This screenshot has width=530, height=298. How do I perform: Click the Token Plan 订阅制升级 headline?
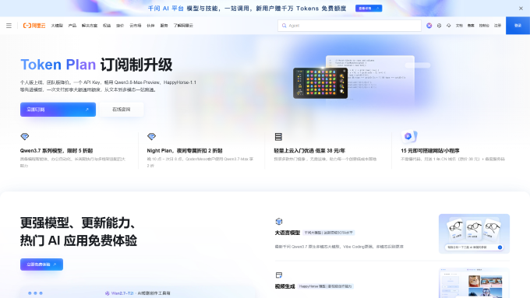[x=97, y=65]
